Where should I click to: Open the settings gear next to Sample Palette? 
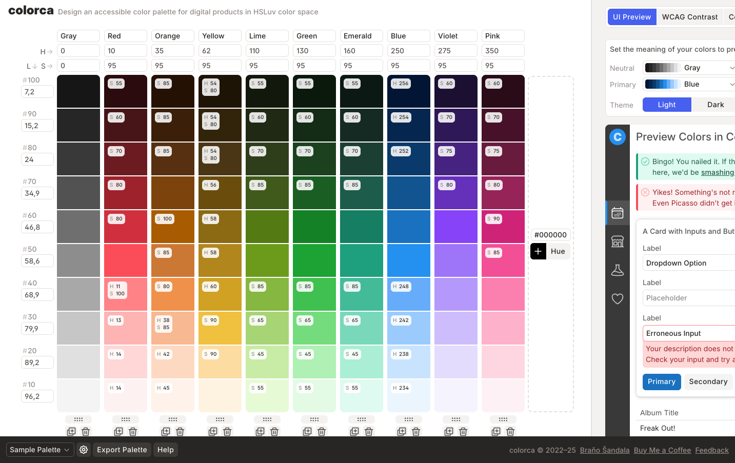tap(84, 450)
